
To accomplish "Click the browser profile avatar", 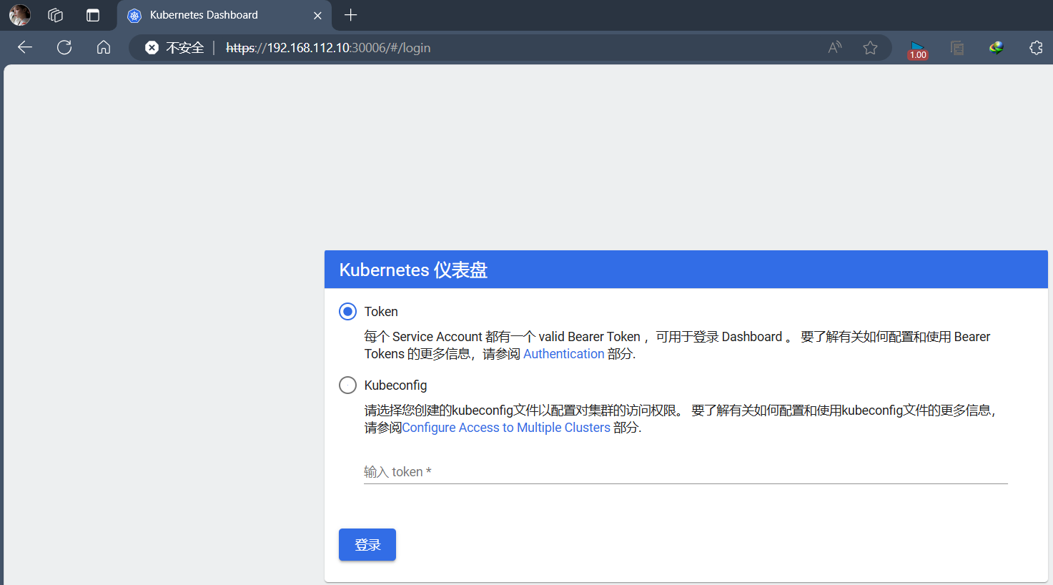I will coord(19,15).
